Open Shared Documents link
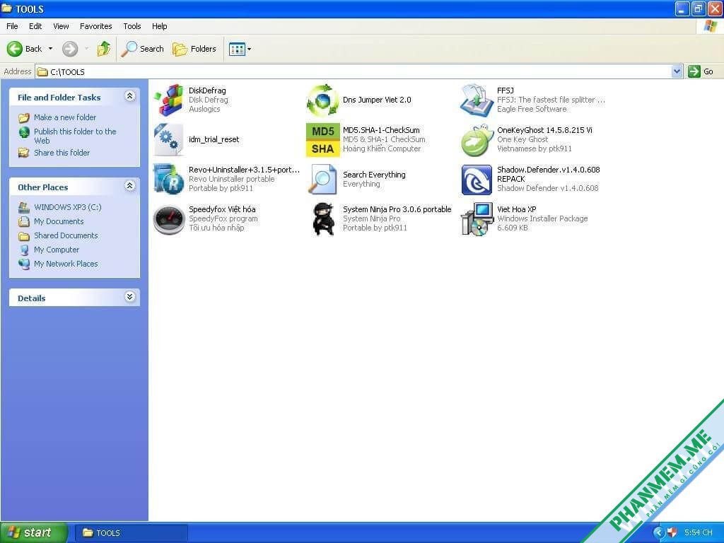This screenshot has width=724, height=543. point(66,235)
